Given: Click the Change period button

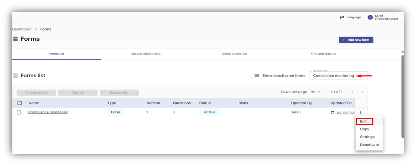Looking at the screenshot, I should (x=36, y=93).
